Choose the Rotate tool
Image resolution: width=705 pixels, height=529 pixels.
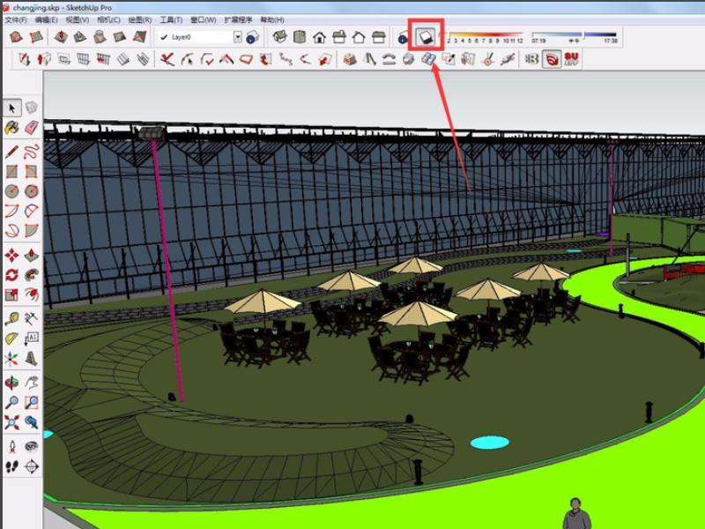[12, 275]
